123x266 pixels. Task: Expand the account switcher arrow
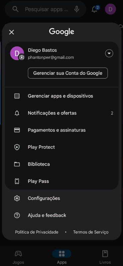(109, 54)
